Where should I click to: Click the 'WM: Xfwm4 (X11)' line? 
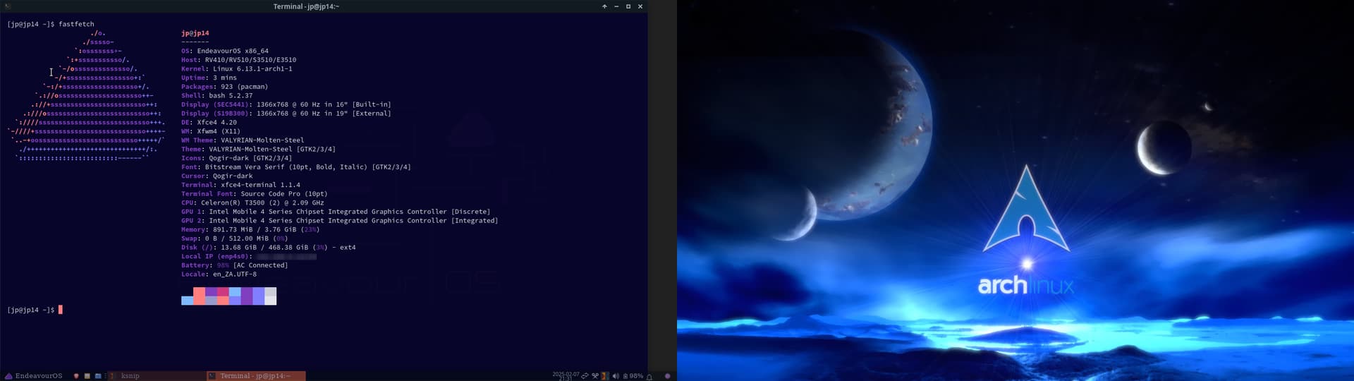[x=211, y=131]
